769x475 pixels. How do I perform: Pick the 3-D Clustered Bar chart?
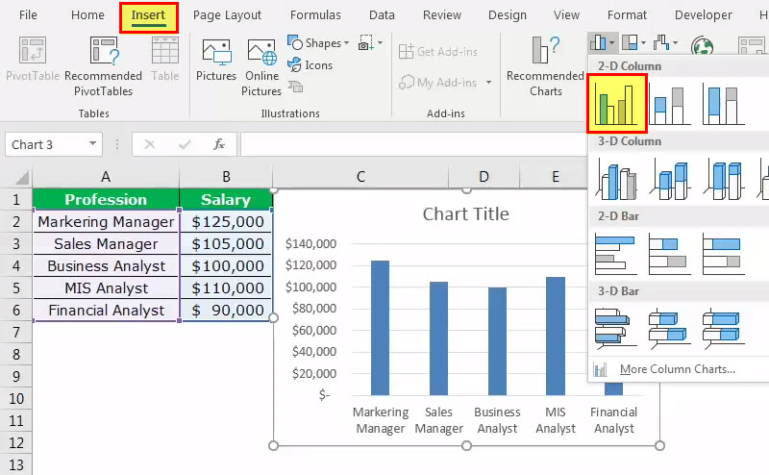[616, 327]
